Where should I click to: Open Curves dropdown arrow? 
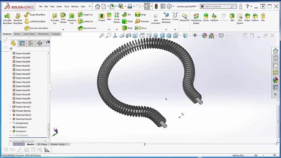[x=175, y=29]
